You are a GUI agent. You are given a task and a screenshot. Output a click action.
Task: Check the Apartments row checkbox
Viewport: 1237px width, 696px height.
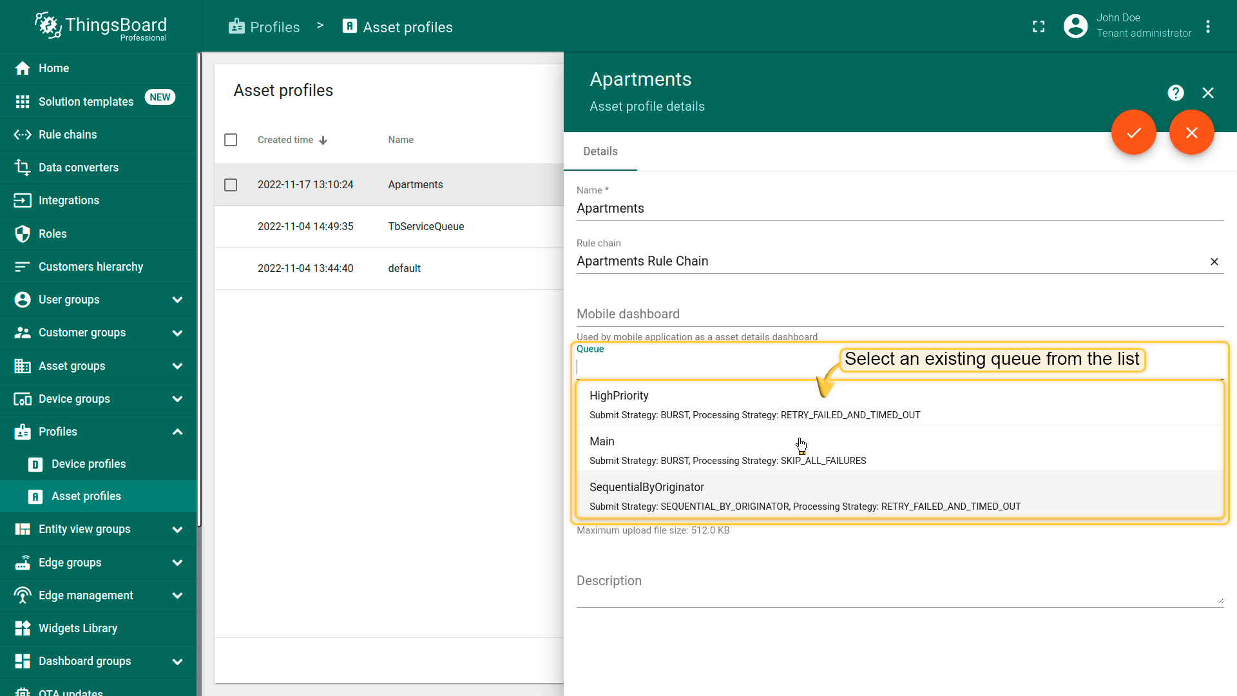[231, 185]
